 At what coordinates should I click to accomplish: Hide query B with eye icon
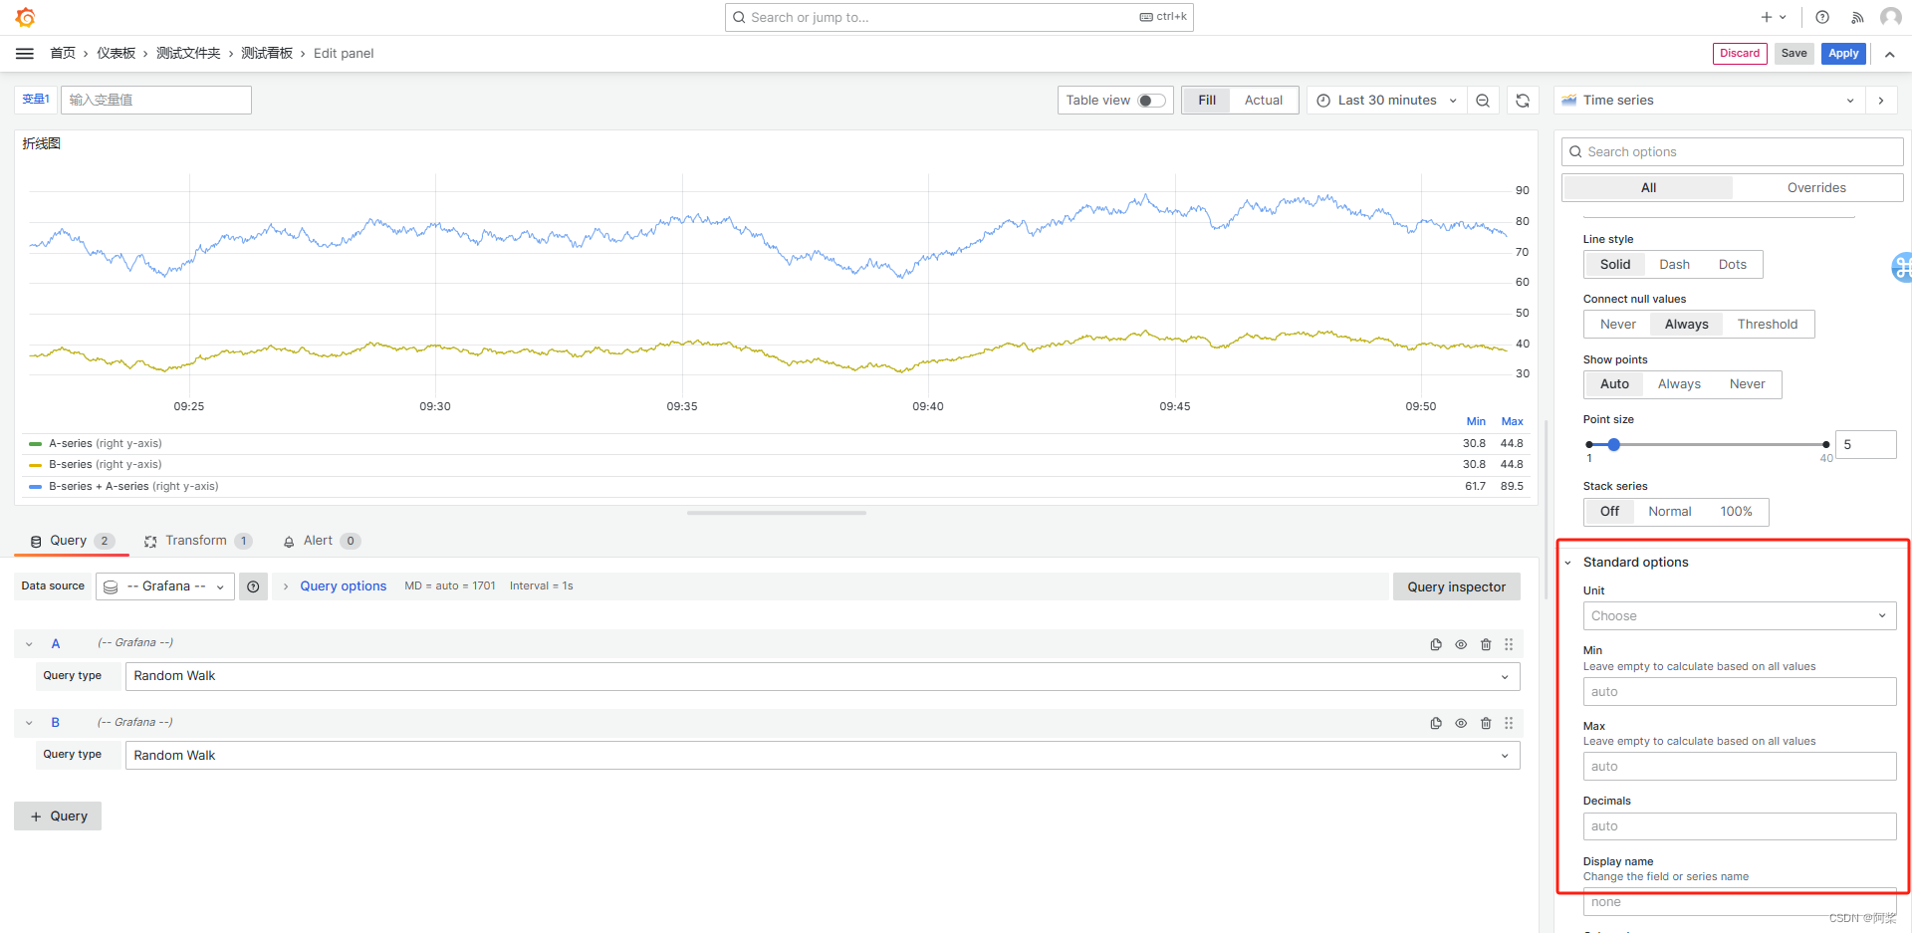point(1461,723)
